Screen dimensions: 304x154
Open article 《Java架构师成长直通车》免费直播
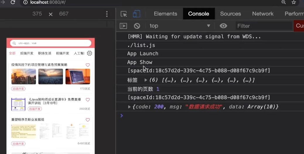[x=54, y=101]
